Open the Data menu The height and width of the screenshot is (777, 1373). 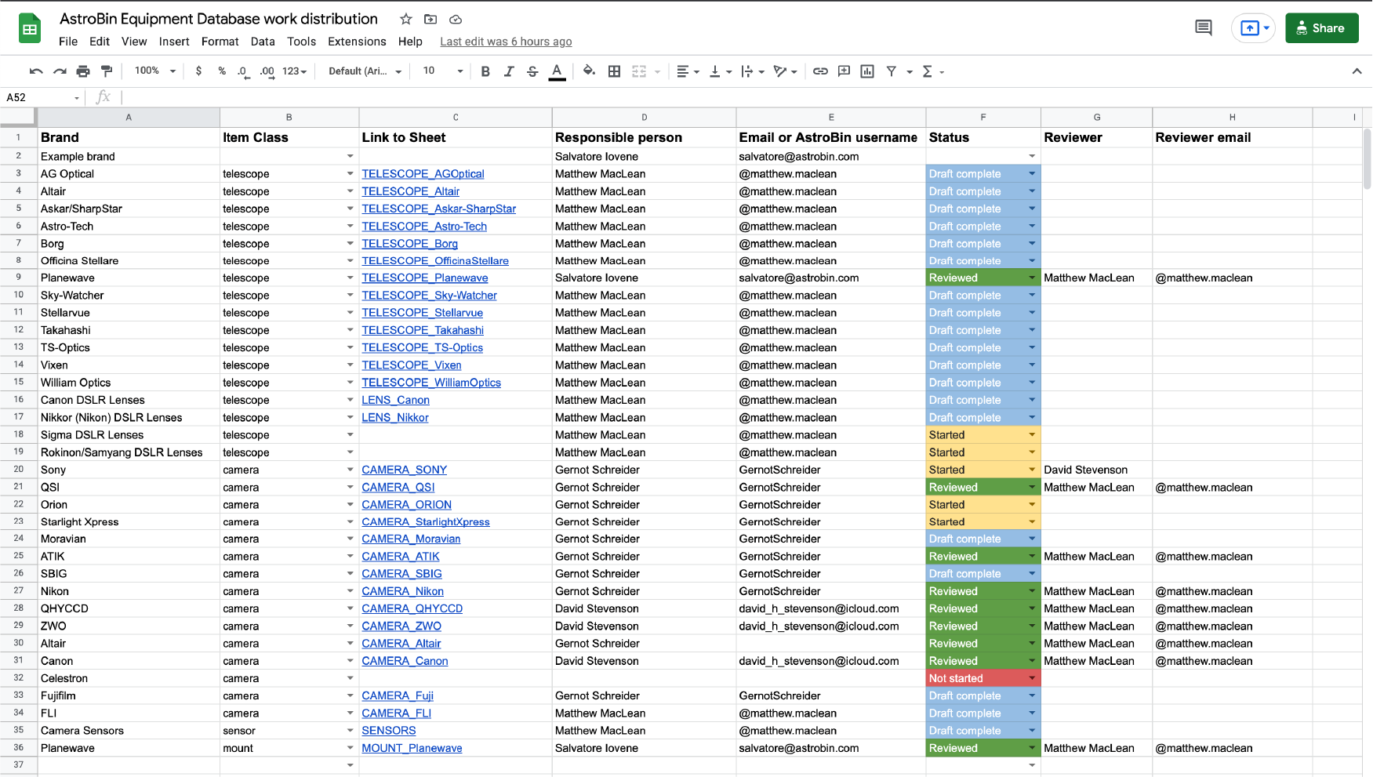(263, 42)
